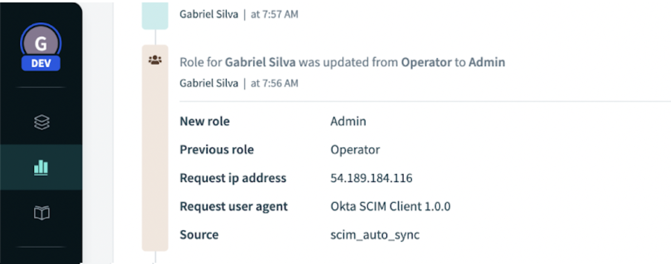Click the bold Operator in the headline
This screenshot has height=264, width=671.
426,62
